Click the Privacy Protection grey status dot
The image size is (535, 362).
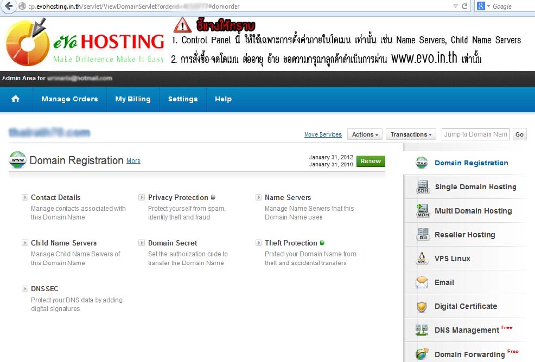click(x=213, y=197)
